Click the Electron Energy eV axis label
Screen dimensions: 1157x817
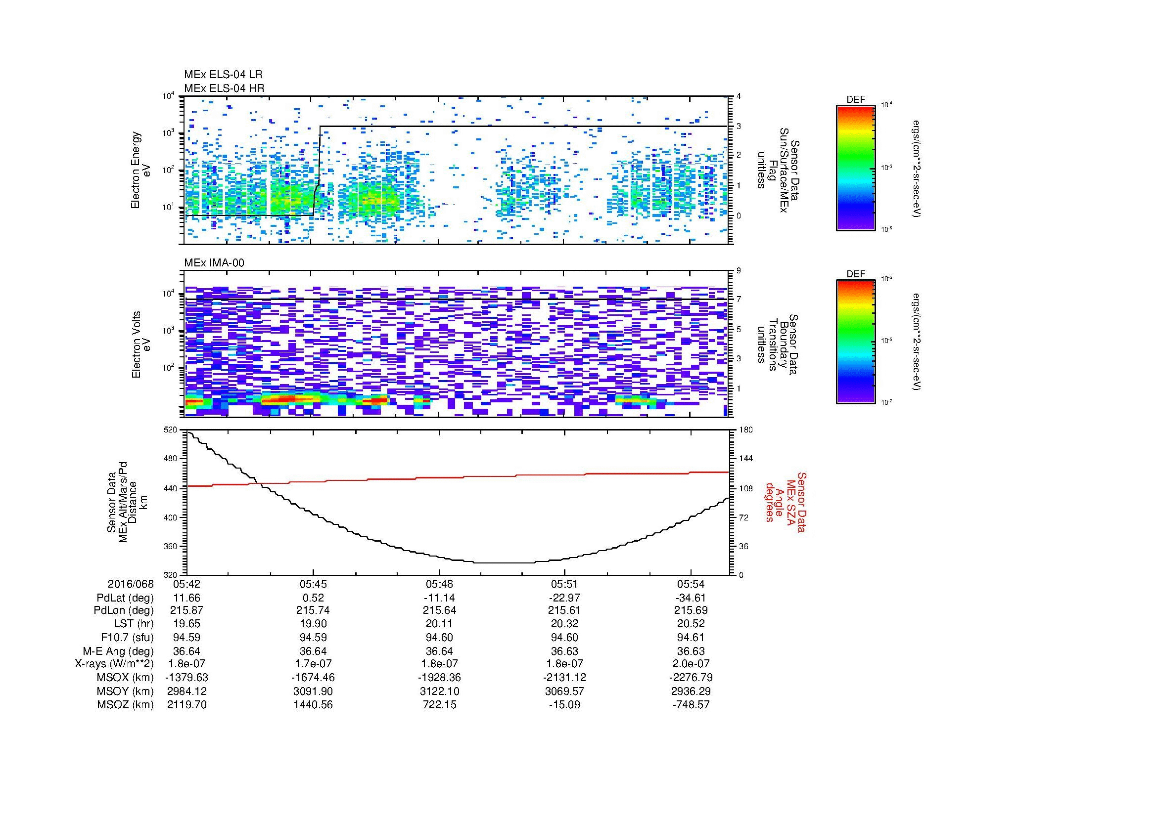coord(141,171)
